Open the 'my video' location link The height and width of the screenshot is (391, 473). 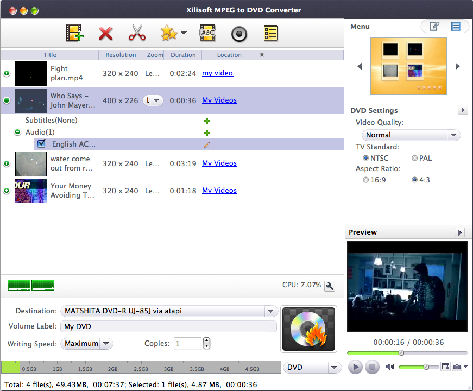[217, 73]
